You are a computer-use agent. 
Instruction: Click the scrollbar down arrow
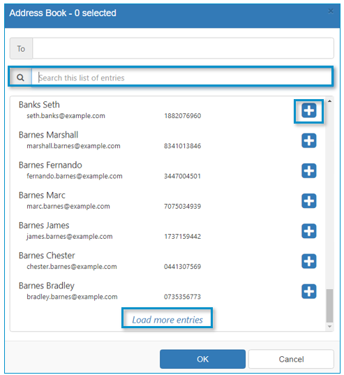coord(329,326)
